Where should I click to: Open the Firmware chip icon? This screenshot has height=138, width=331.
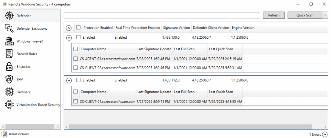[9, 92]
